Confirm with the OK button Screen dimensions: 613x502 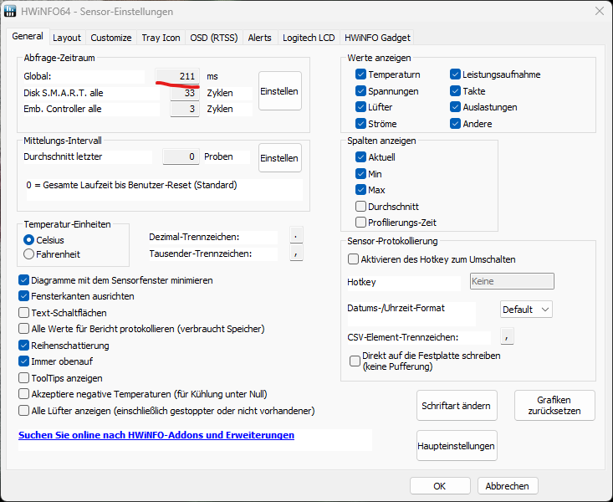tap(440, 485)
